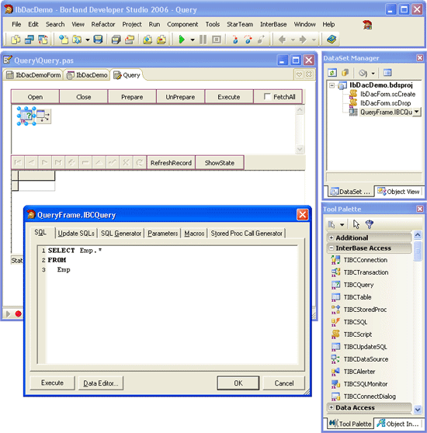Click the pointer arrow icon in Tool Palette
427x433 pixels.
[356, 224]
